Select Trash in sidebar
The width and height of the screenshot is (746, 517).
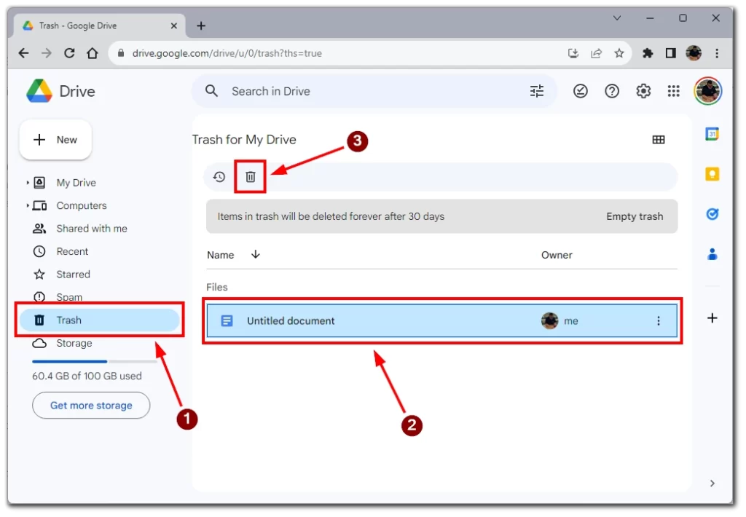(x=99, y=320)
